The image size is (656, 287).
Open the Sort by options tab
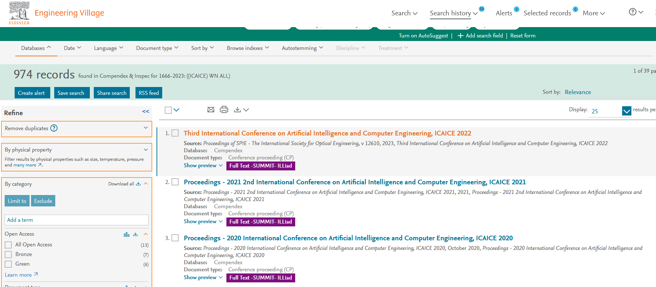tap(203, 48)
